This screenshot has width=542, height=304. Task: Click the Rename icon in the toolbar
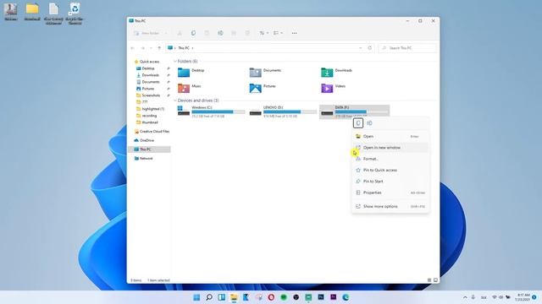(x=220, y=33)
